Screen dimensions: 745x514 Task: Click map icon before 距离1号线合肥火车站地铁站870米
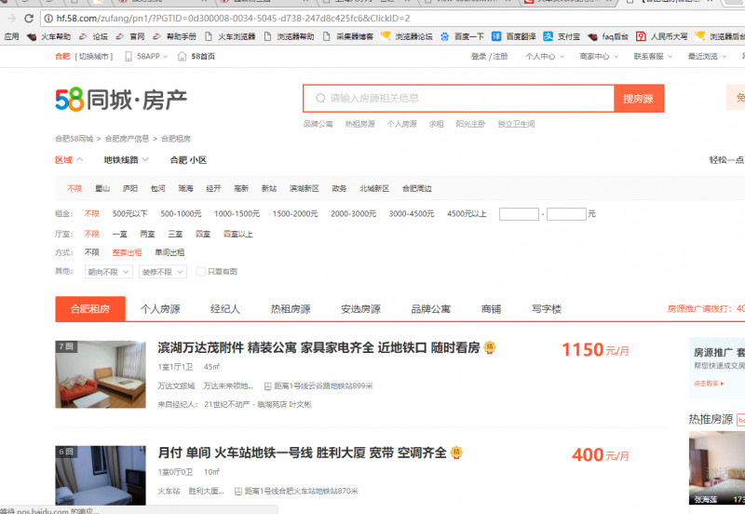coord(238,492)
